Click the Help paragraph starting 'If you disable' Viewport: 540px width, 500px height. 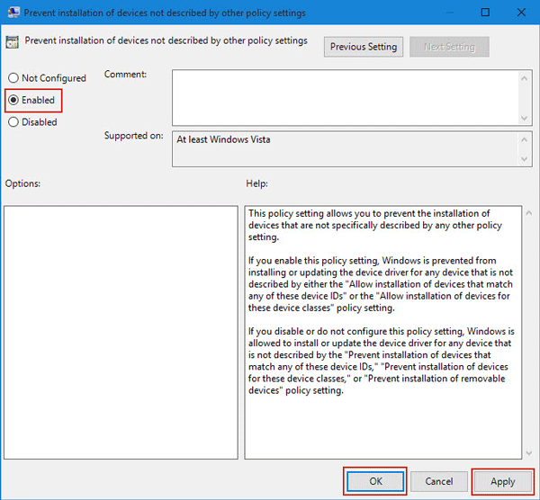(x=382, y=361)
